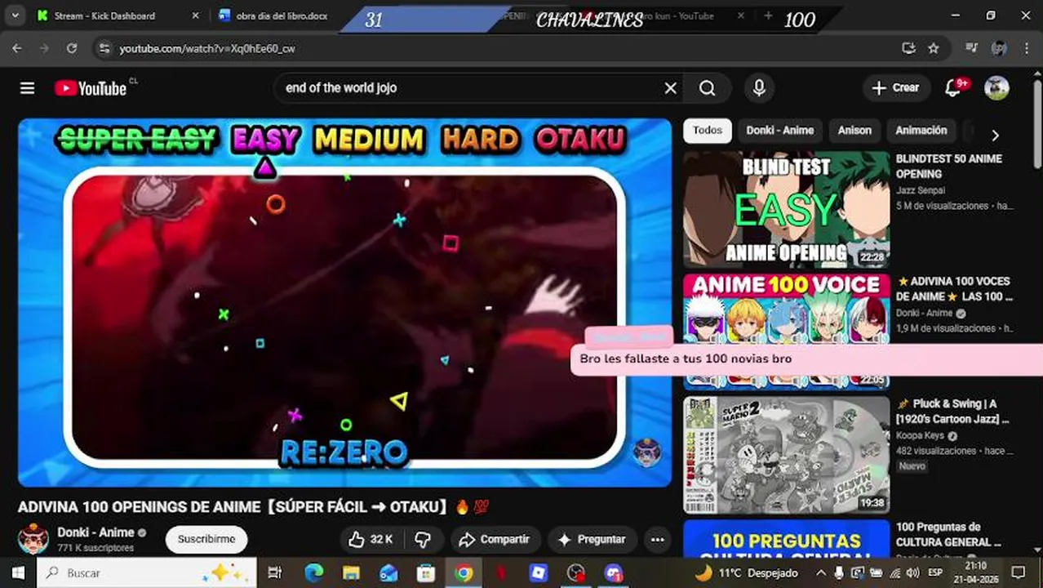Open the Windows Start menu
Viewport: 1043px width, 588px height.
click(x=18, y=573)
